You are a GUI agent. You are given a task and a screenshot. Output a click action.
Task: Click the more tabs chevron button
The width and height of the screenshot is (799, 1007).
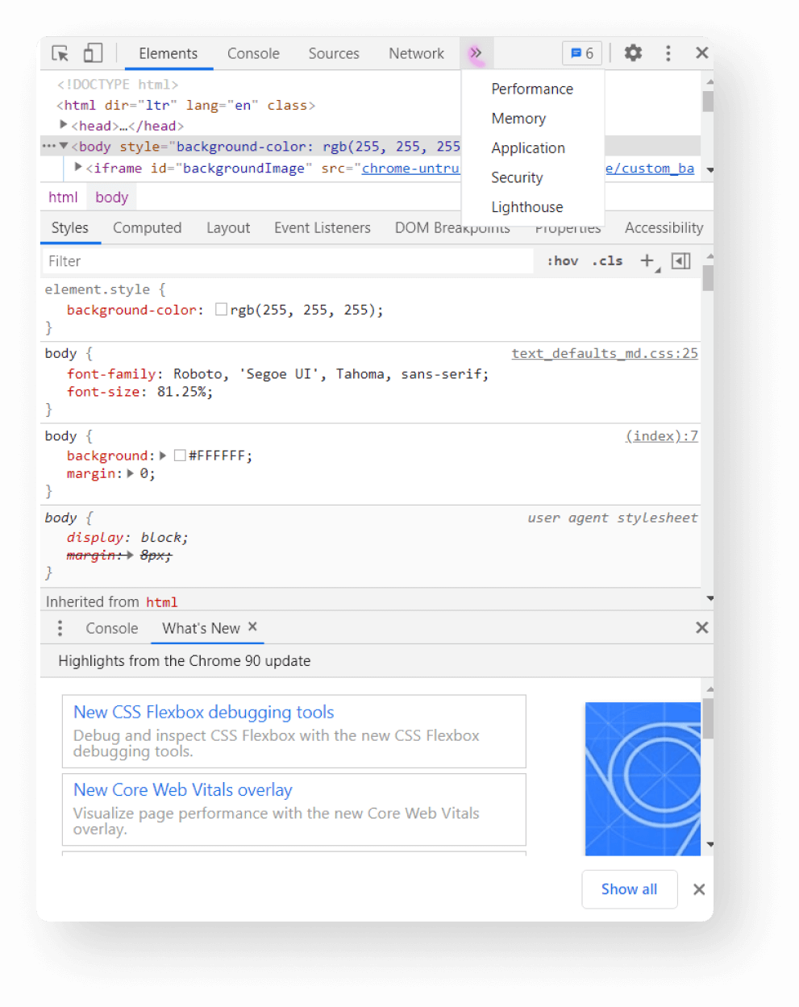click(476, 53)
